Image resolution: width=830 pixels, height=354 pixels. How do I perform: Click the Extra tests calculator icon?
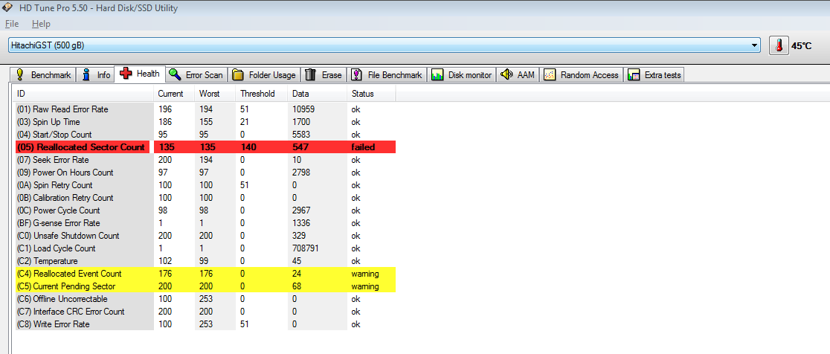[x=634, y=74]
